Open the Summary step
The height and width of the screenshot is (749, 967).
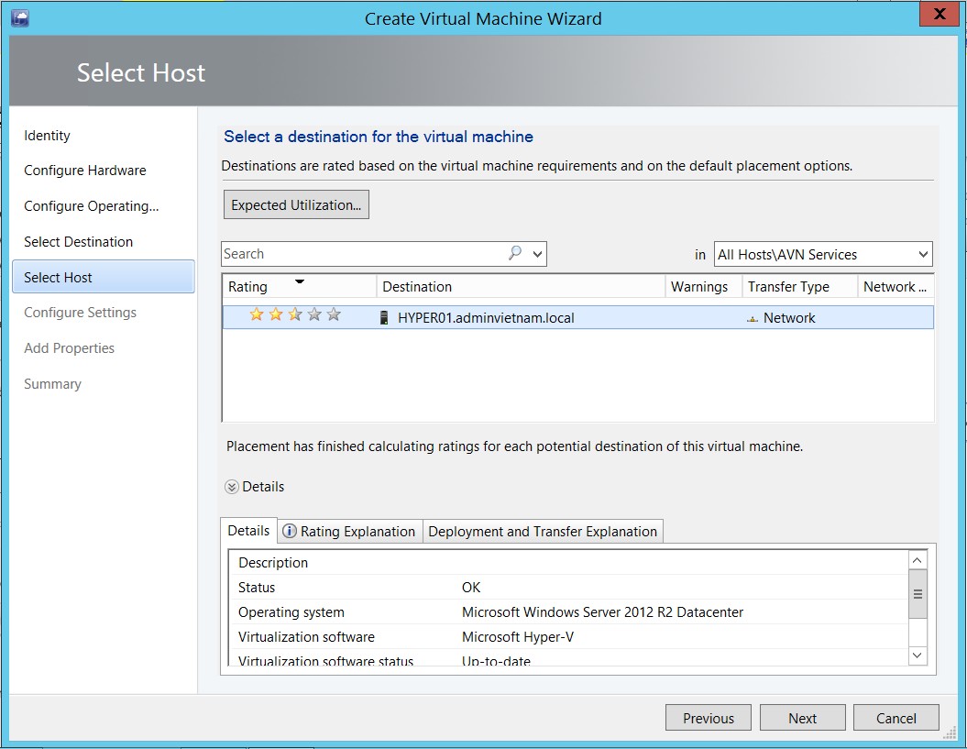(52, 384)
